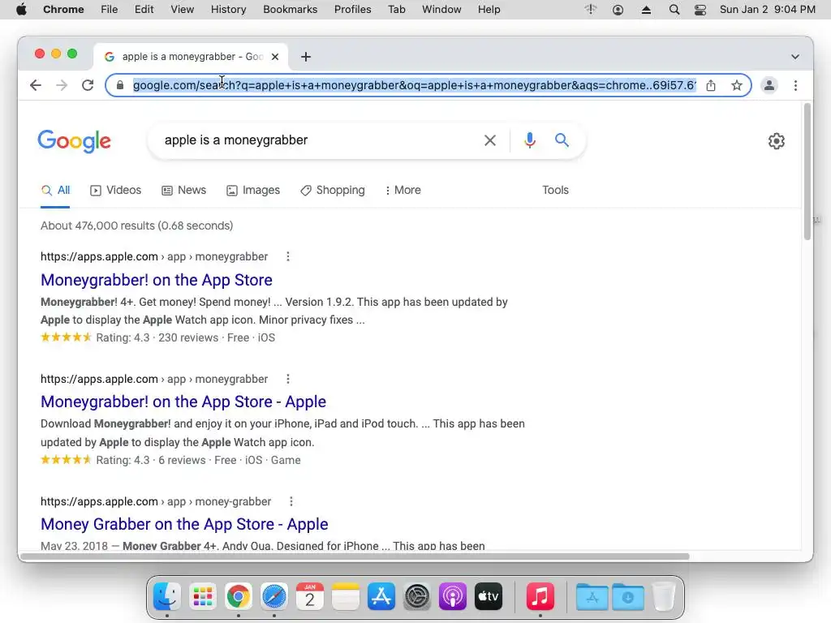Open the Bookmarks menu

point(291,10)
